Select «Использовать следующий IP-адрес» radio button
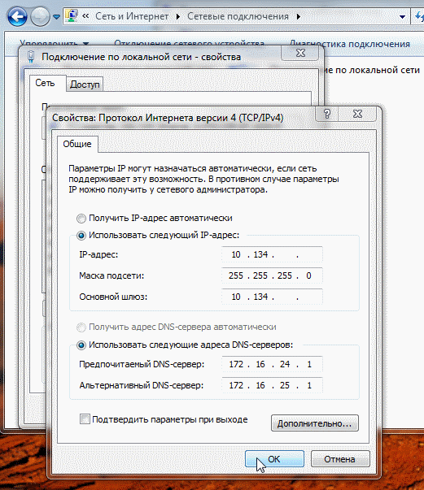 tap(81, 236)
